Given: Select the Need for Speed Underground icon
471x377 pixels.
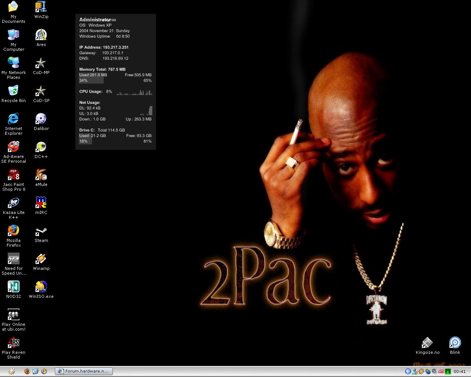Looking at the screenshot, I should (14, 264).
